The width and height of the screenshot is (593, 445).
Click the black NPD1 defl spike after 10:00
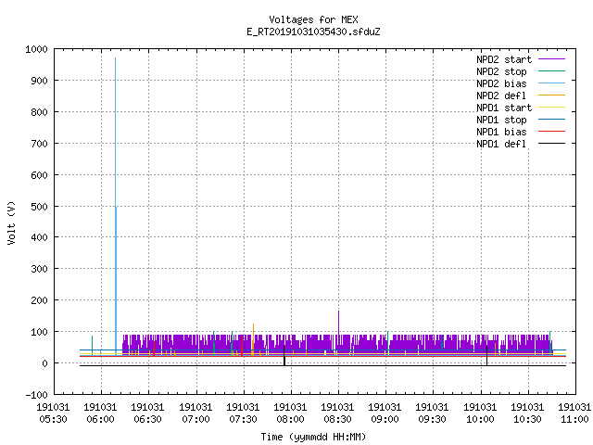(x=486, y=355)
